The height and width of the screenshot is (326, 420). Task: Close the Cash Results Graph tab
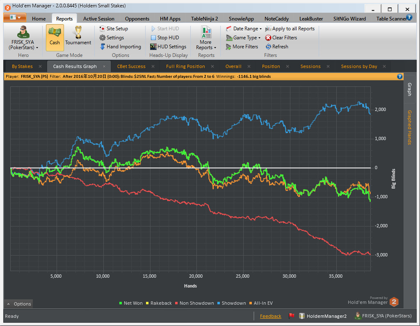(104, 66)
